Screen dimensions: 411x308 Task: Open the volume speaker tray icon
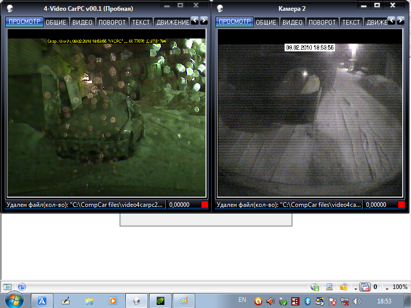(x=357, y=301)
